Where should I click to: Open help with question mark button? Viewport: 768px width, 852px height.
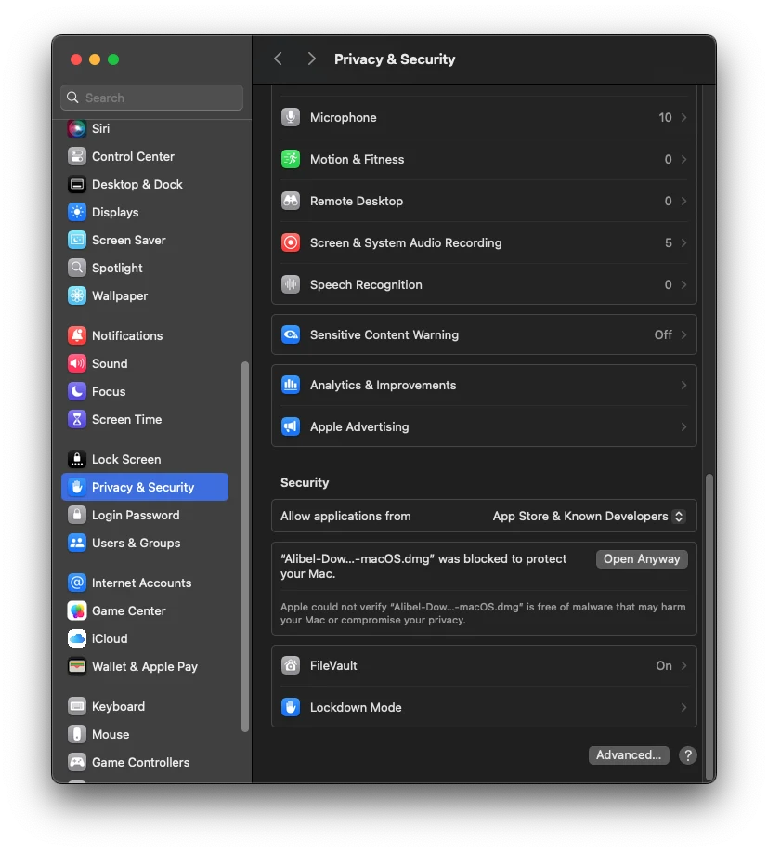coord(687,755)
